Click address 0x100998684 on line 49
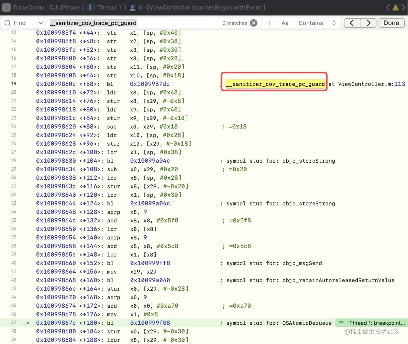408x344 pixels. [56, 340]
